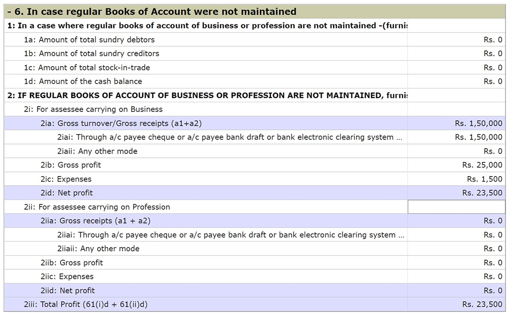Click profession Gross receipts value under 2iia
Screen dimensions: 508x317
pos(492,221)
